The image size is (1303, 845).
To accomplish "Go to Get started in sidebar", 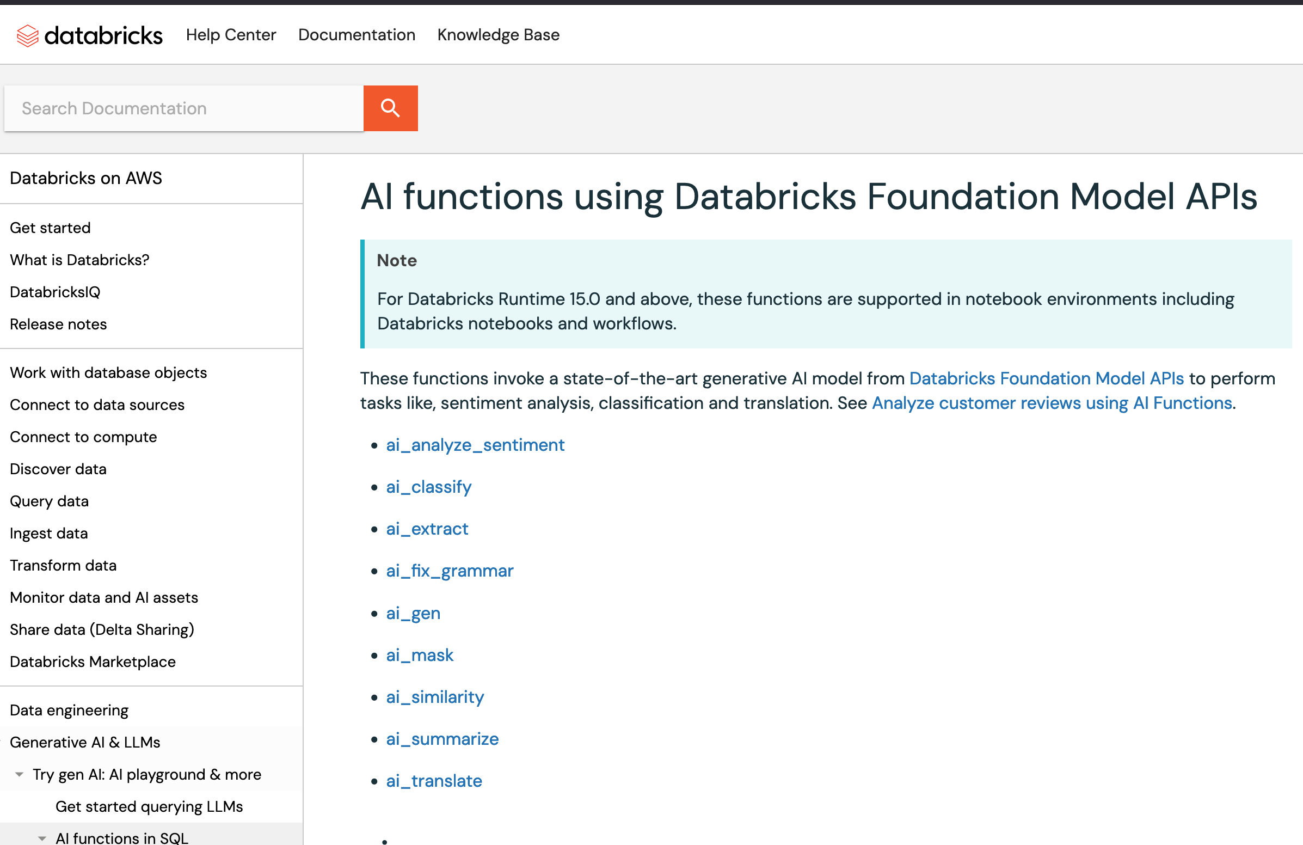I will click(51, 228).
